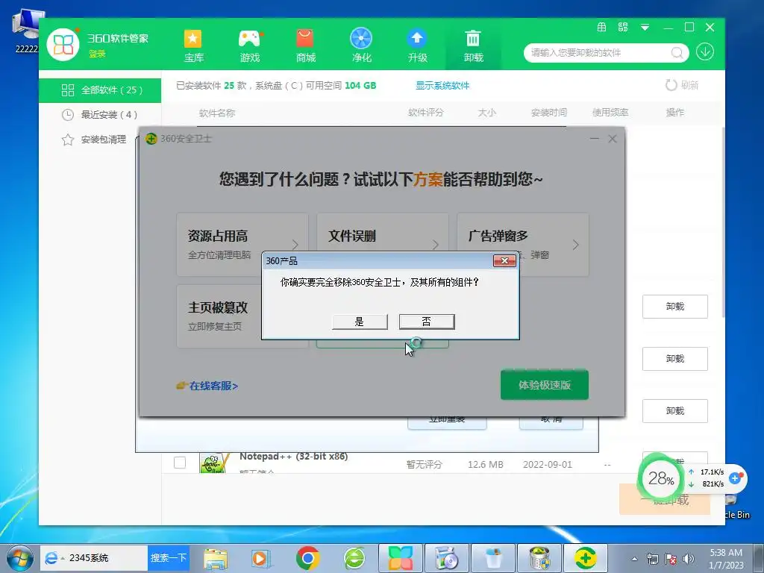Click the 2022-09-01 install date

[x=547, y=464]
